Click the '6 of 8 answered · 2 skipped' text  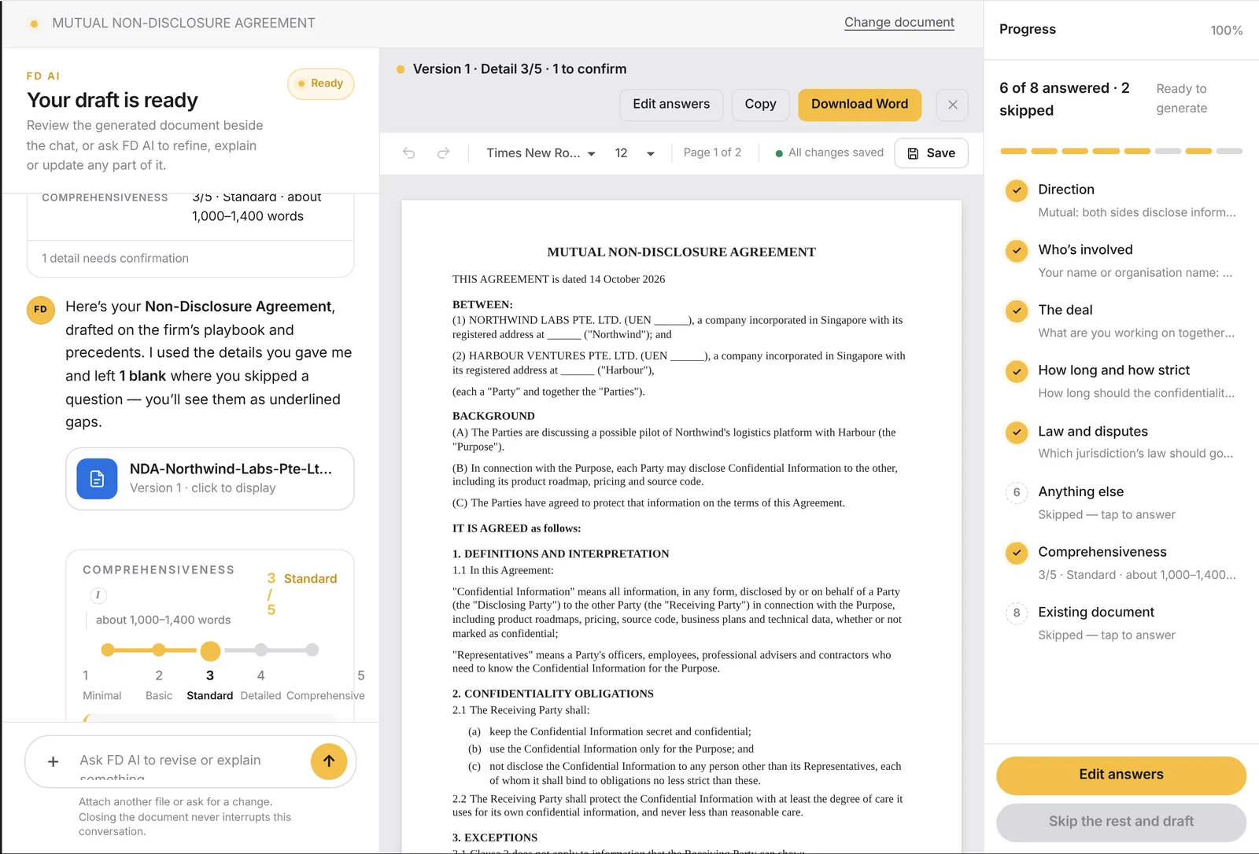[x=1065, y=99]
